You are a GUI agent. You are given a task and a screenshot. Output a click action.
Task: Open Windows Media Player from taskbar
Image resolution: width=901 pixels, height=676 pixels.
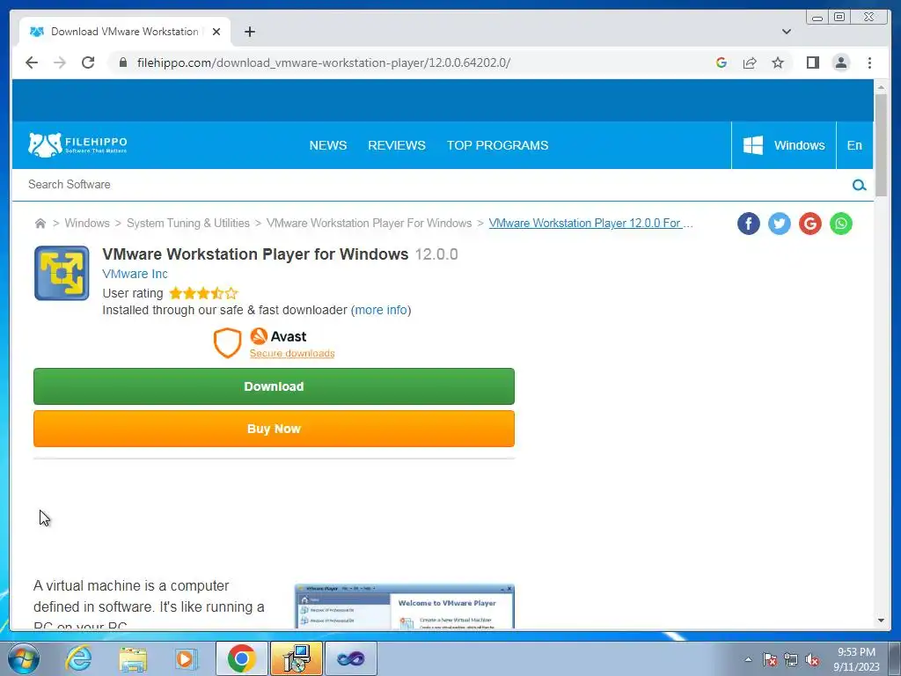pyautogui.click(x=186, y=658)
